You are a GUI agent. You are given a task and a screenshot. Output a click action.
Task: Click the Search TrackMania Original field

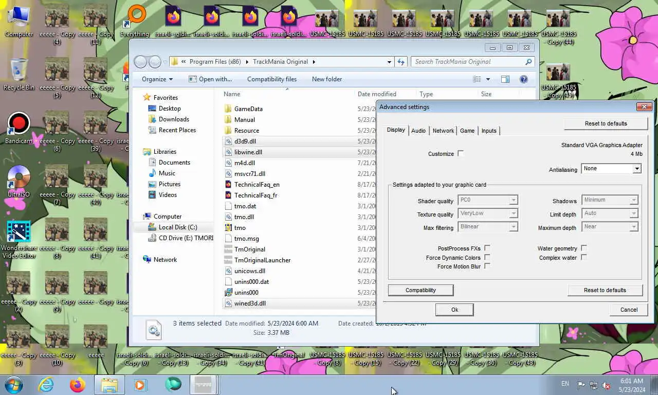[x=472, y=62]
